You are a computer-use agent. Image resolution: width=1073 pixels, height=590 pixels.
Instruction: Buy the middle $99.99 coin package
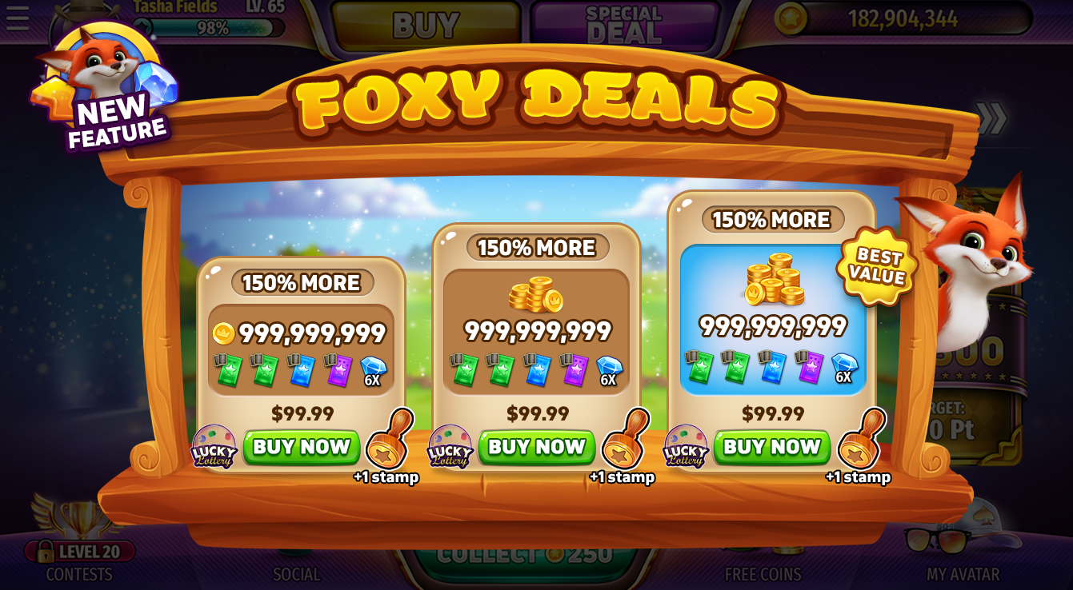coord(537,447)
